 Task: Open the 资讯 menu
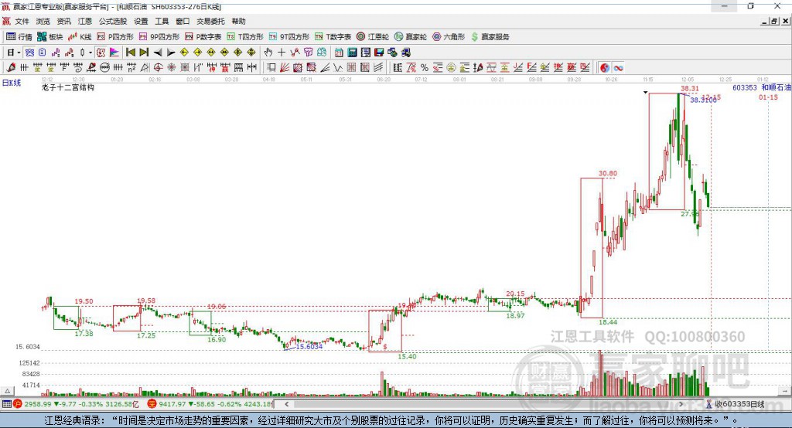click(x=63, y=21)
